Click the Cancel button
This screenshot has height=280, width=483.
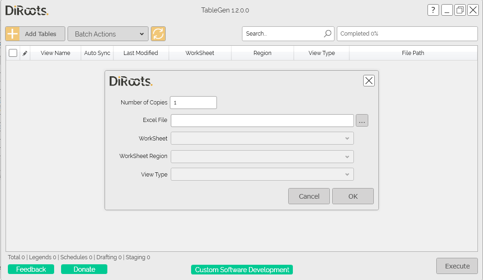pos(309,196)
